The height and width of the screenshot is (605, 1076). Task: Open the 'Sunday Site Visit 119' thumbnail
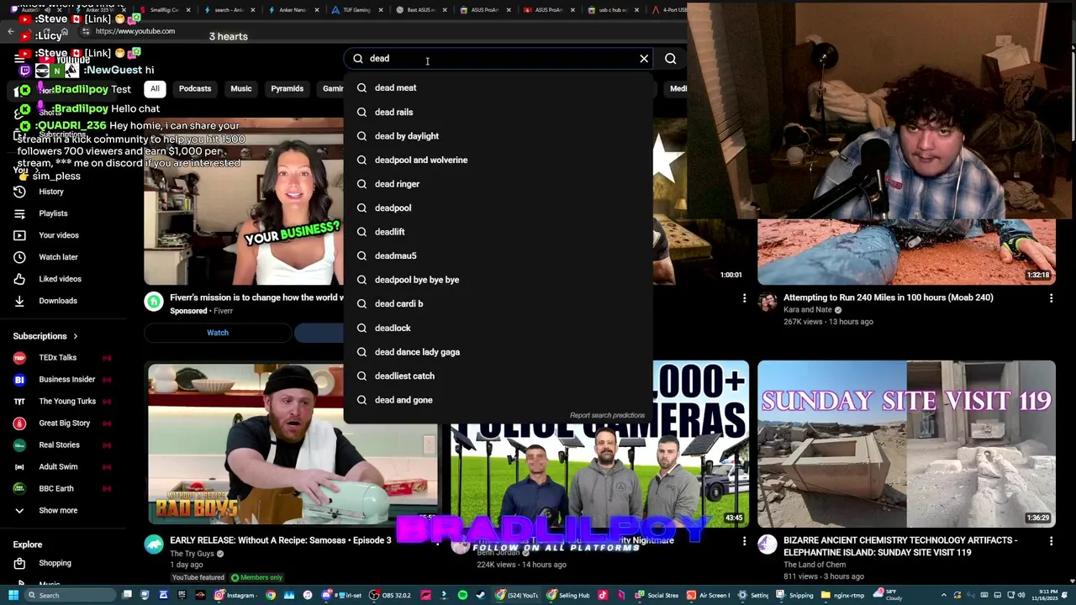906,444
